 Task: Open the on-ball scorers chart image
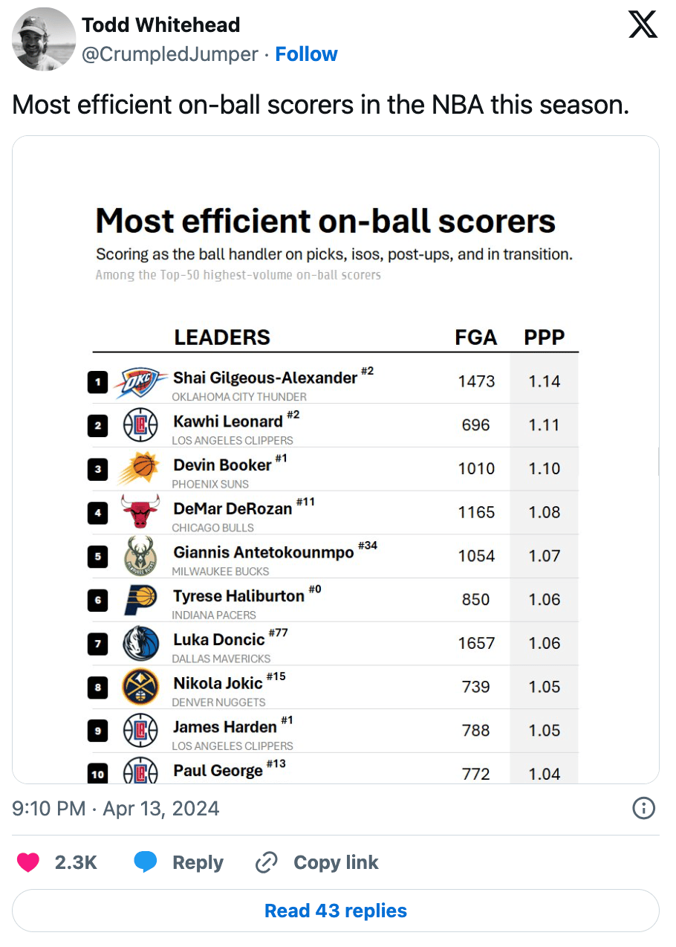(x=336, y=459)
